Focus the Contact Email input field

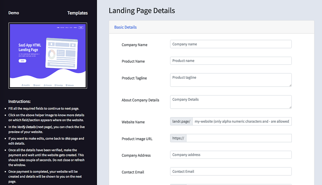pyautogui.click(x=231, y=171)
